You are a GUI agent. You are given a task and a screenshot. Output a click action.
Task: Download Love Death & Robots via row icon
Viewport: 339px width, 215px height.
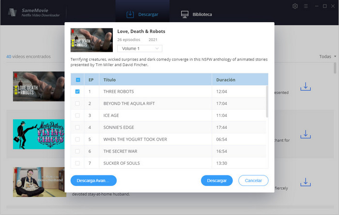(x=306, y=86)
